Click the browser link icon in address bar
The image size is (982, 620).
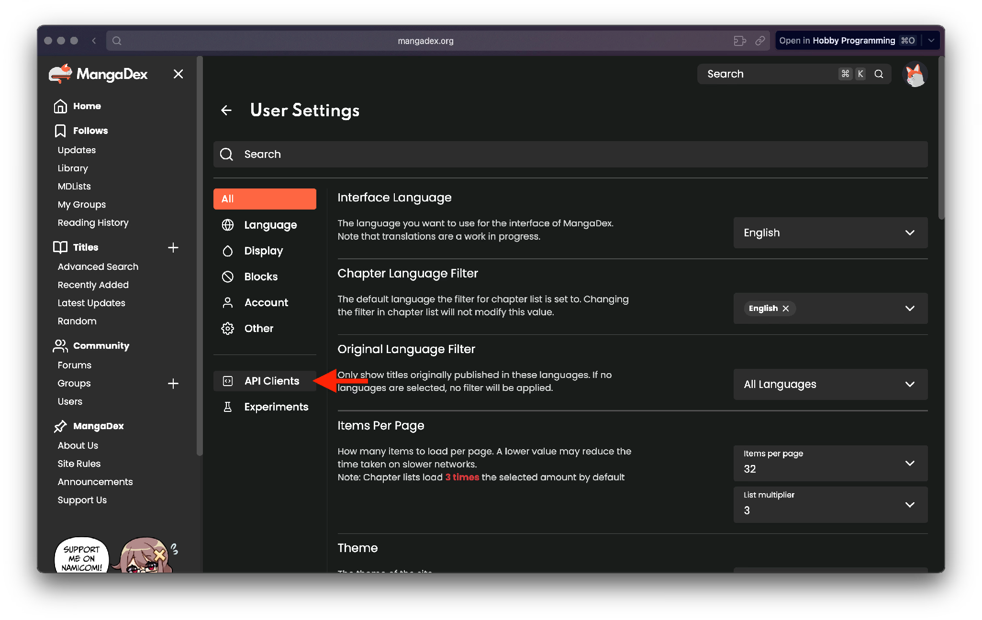760,41
